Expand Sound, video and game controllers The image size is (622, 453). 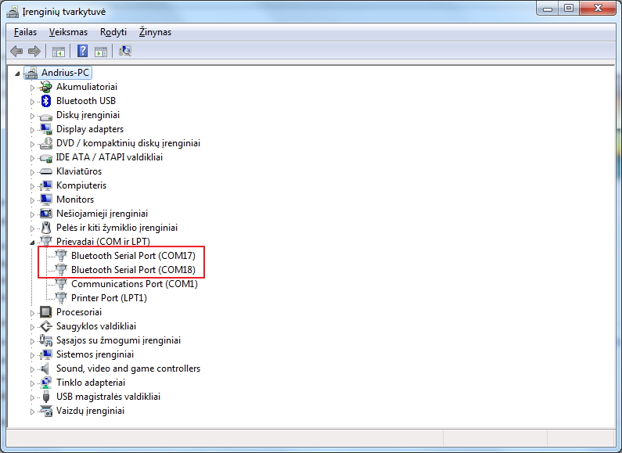click(x=32, y=369)
